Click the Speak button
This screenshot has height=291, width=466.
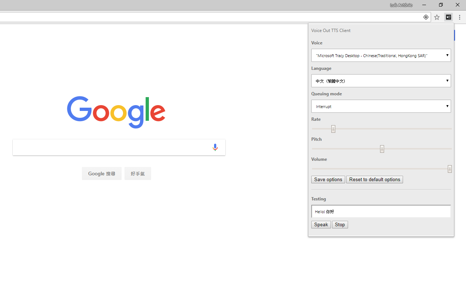[x=321, y=224]
